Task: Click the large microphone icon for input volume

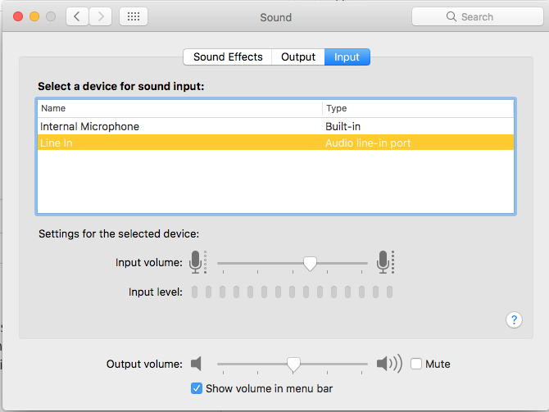Action: pos(384,262)
